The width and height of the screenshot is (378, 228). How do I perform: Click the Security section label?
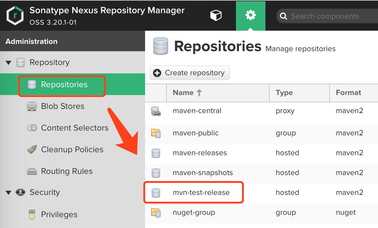[x=45, y=192]
